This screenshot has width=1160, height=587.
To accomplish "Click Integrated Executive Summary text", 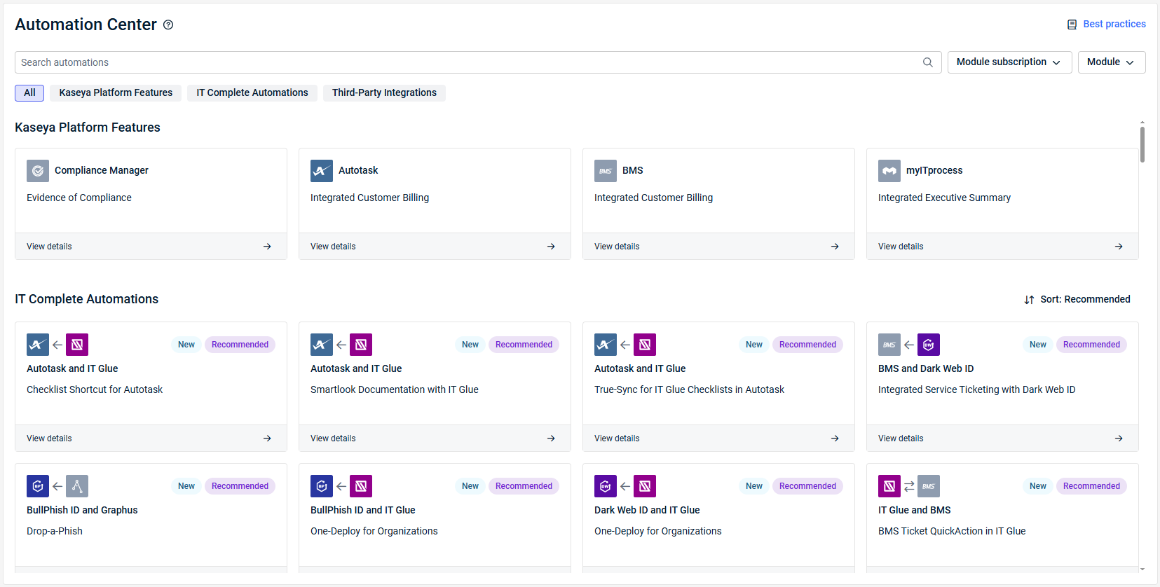I will pyautogui.click(x=944, y=198).
